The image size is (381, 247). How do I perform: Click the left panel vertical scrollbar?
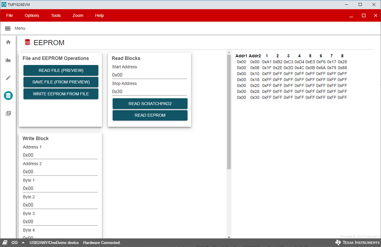(229, 112)
